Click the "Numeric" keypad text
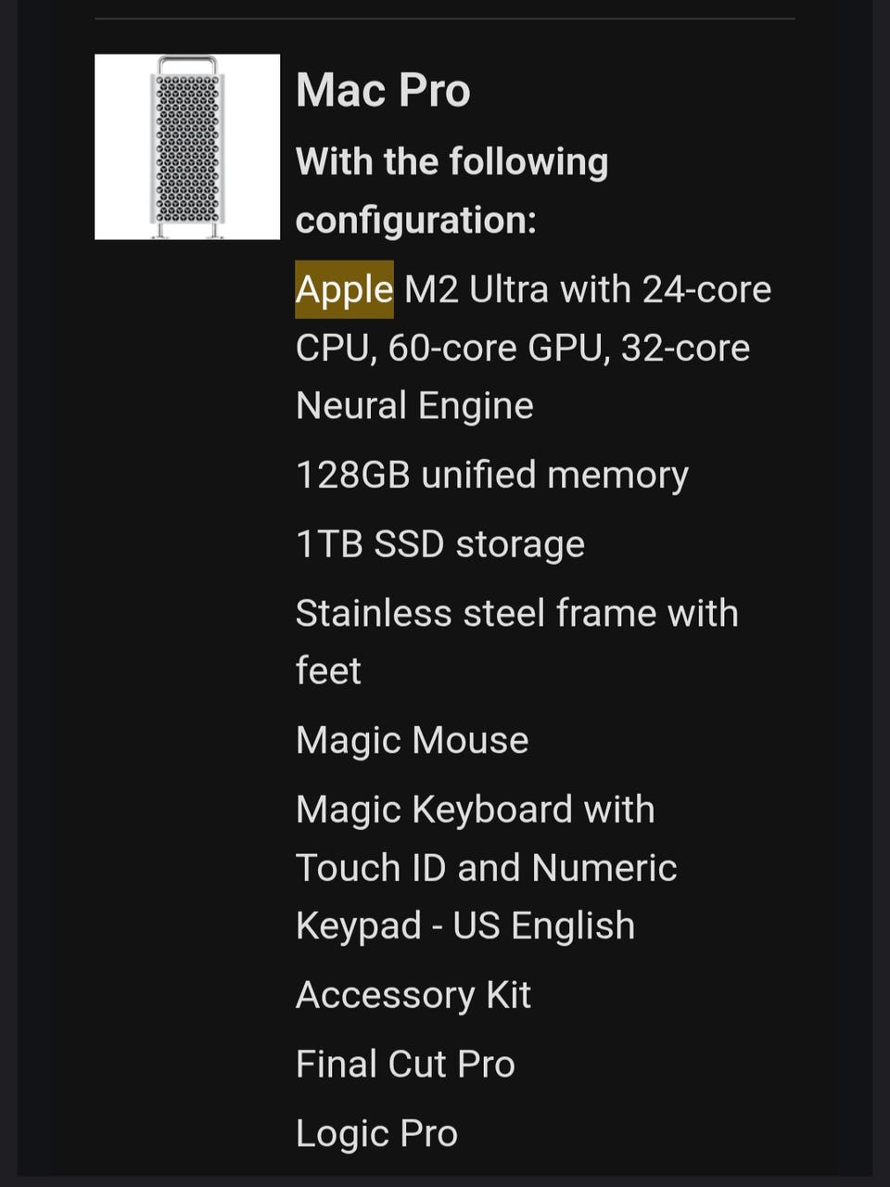This screenshot has width=890, height=1187. pyautogui.click(x=604, y=868)
